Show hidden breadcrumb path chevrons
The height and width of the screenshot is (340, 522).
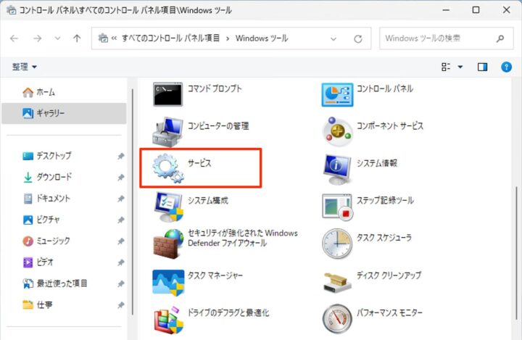pyautogui.click(x=114, y=38)
